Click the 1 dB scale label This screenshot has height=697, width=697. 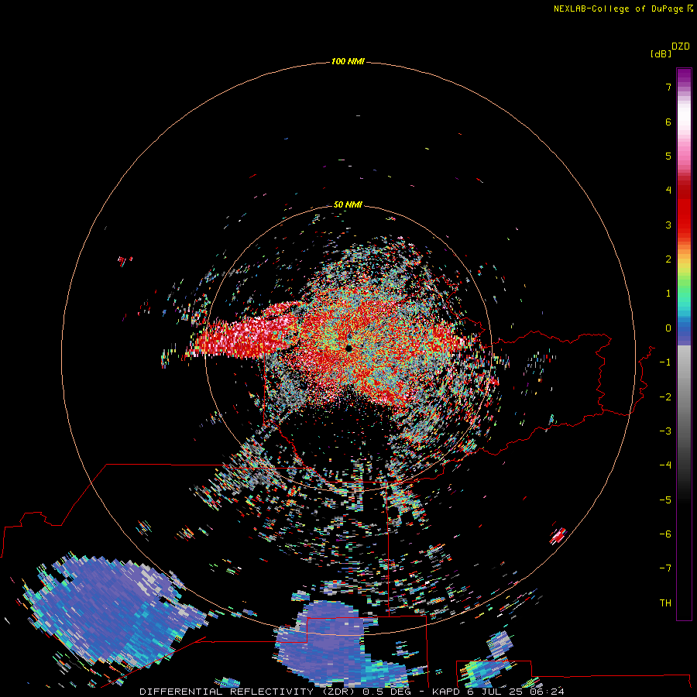[x=668, y=294]
